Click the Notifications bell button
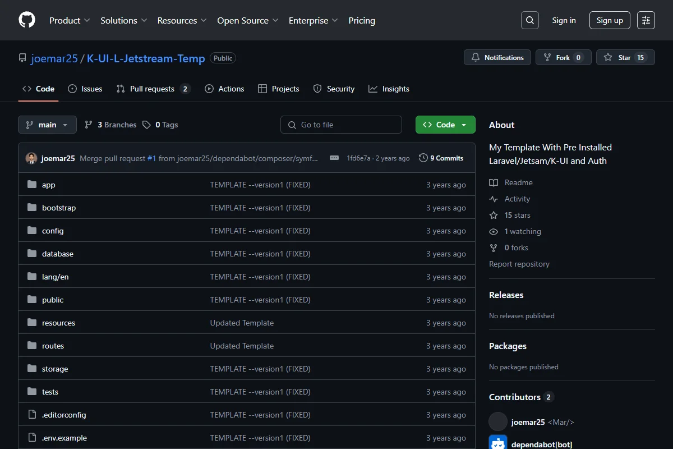673x449 pixels. 497,57
